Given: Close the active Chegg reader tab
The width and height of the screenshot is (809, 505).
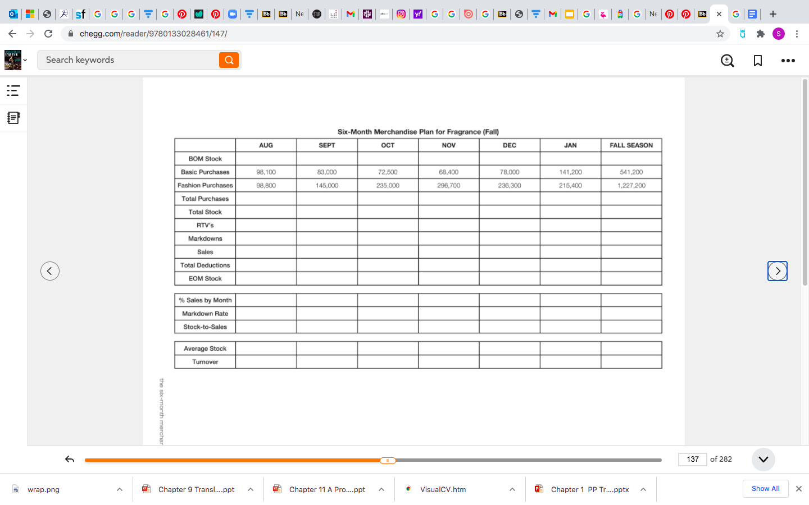Looking at the screenshot, I should pyautogui.click(x=719, y=14).
